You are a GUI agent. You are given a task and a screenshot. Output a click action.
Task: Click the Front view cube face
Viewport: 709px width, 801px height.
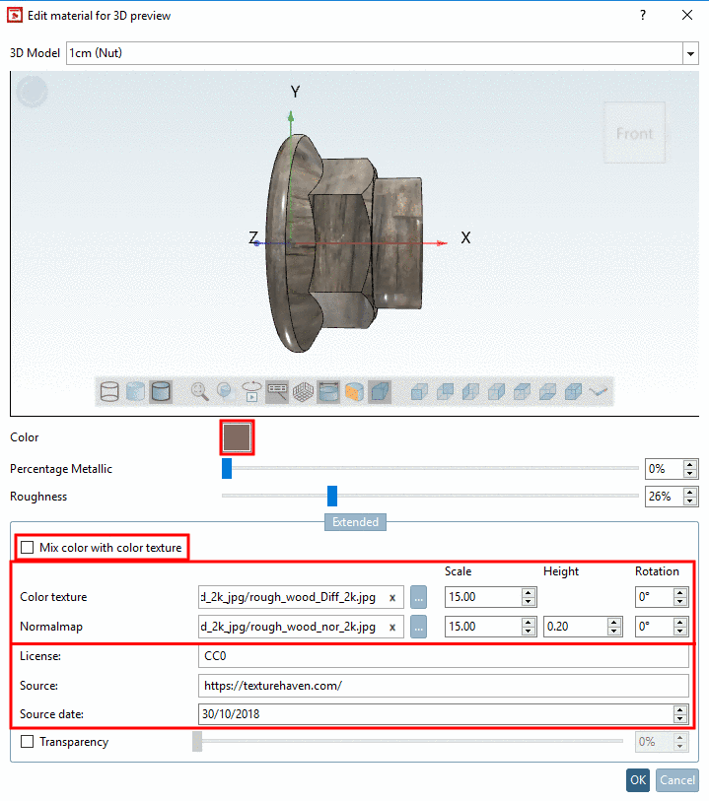coord(634,133)
